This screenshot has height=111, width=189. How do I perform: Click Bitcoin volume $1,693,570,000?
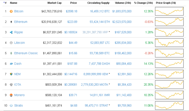(x=122, y=11)
